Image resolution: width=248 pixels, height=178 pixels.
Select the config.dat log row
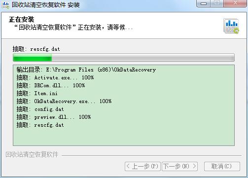[x=40, y=109]
